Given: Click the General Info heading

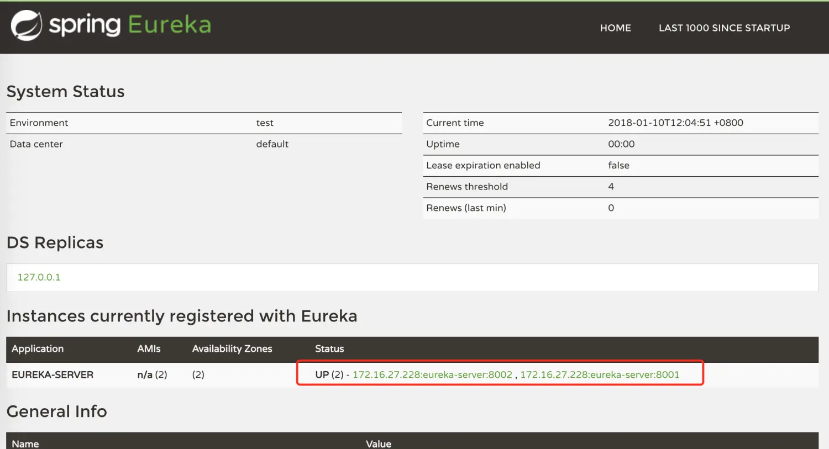Looking at the screenshot, I should (x=56, y=411).
